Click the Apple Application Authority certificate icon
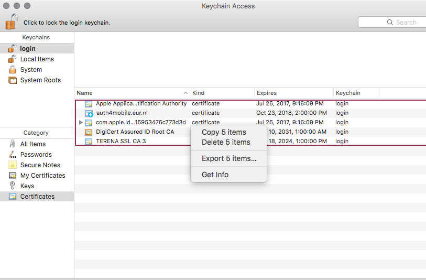 click(89, 104)
